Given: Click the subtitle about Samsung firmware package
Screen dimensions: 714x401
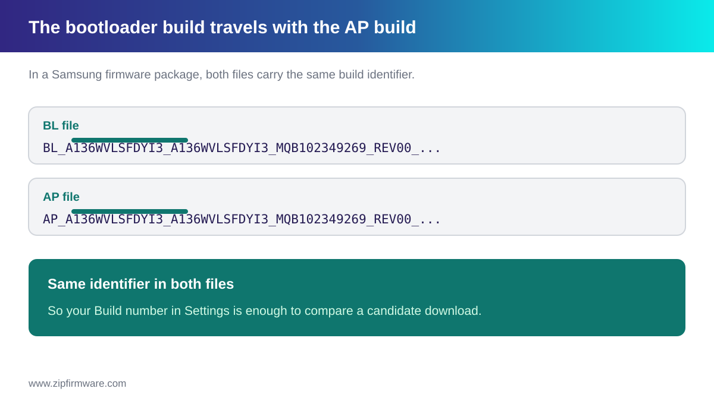Looking at the screenshot, I should point(221,75).
